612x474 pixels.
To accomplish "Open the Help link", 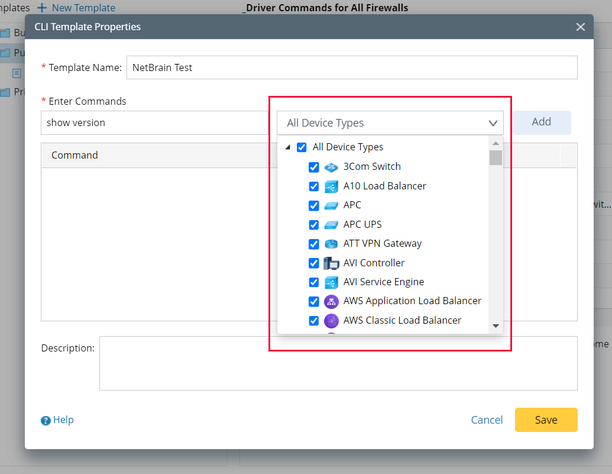I will pos(57,420).
